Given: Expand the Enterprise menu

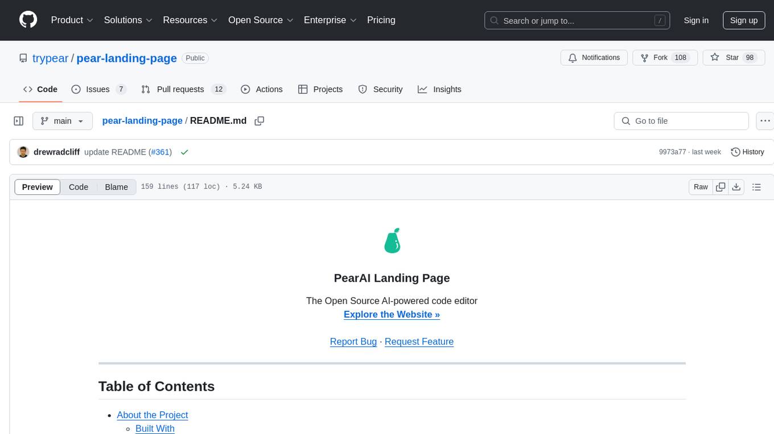Looking at the screenshot, I should click(330, 20).
